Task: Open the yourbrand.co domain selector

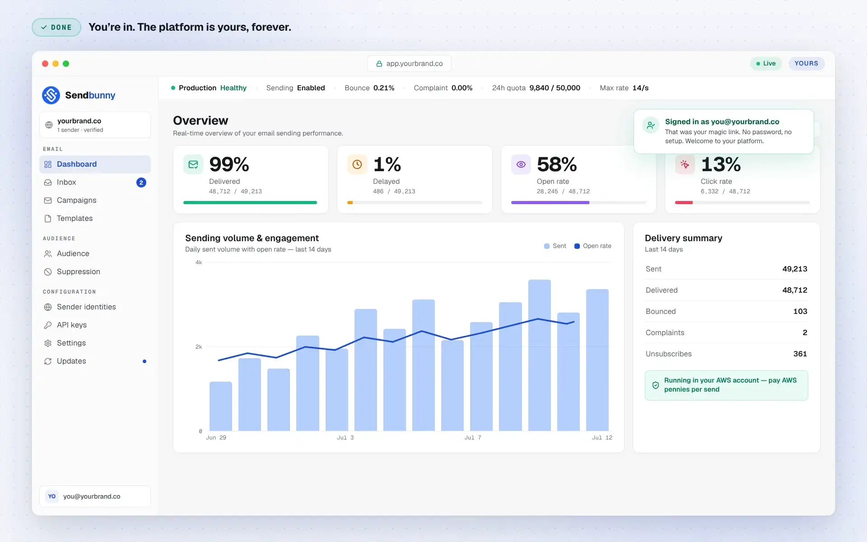Action: (x=95, y=125)
